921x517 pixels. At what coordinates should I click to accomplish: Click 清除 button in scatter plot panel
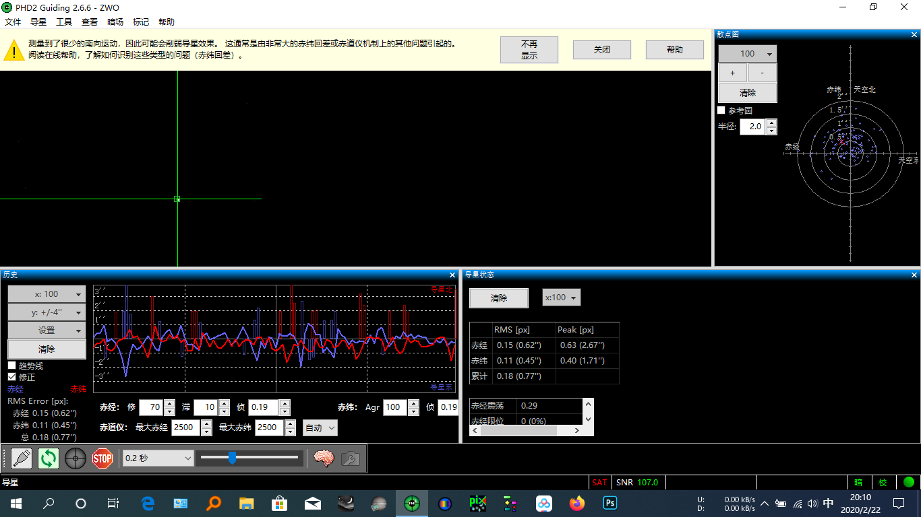pyautogui.click(x=748, y=93)
